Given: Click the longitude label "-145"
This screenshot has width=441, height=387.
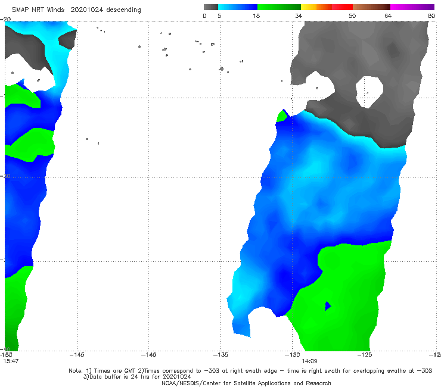Looking at the screenshot, I should point(77,355).
